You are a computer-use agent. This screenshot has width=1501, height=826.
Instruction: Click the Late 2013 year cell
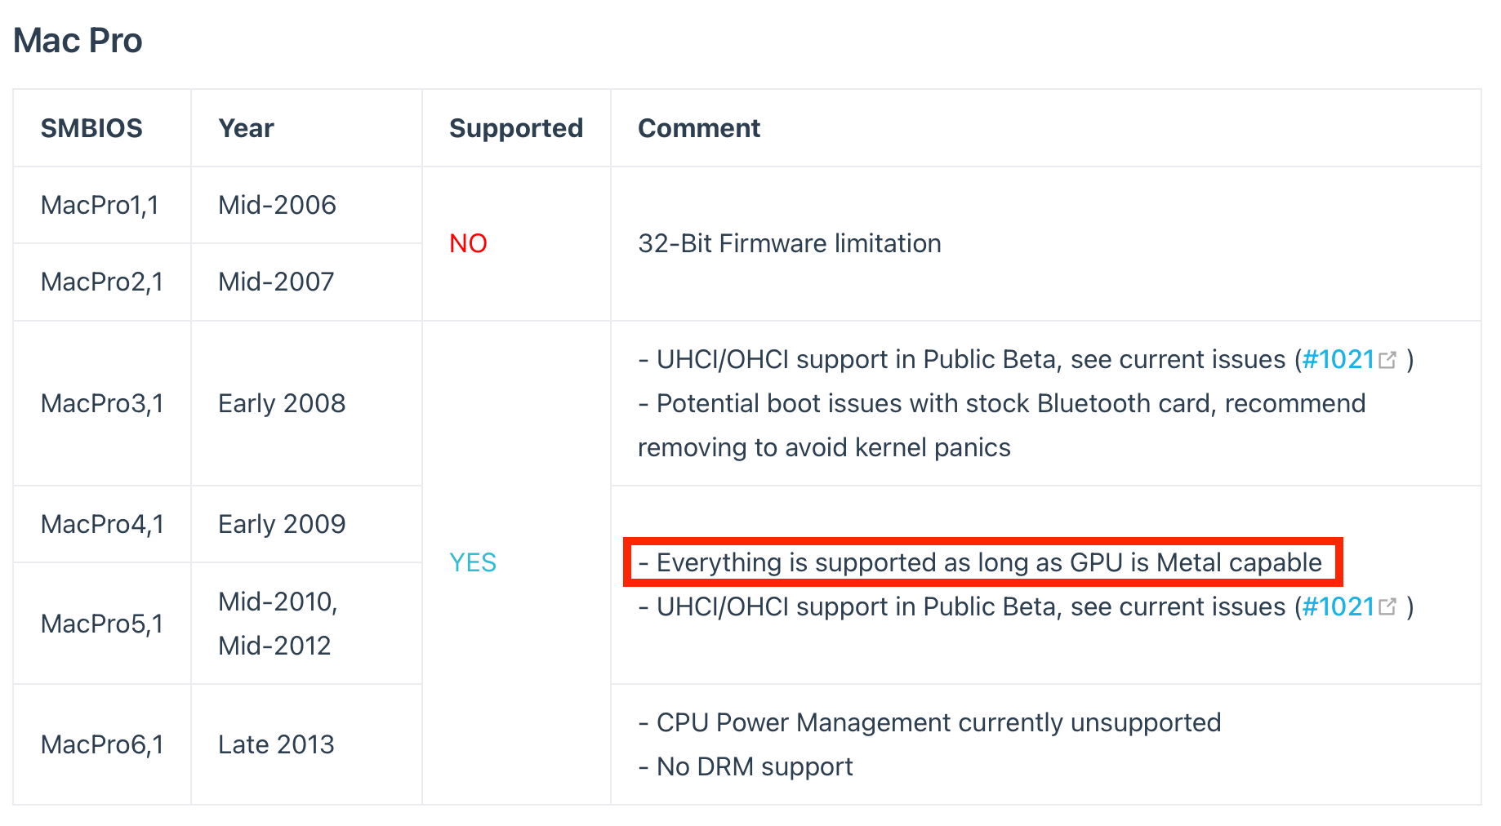coord(276,744)
